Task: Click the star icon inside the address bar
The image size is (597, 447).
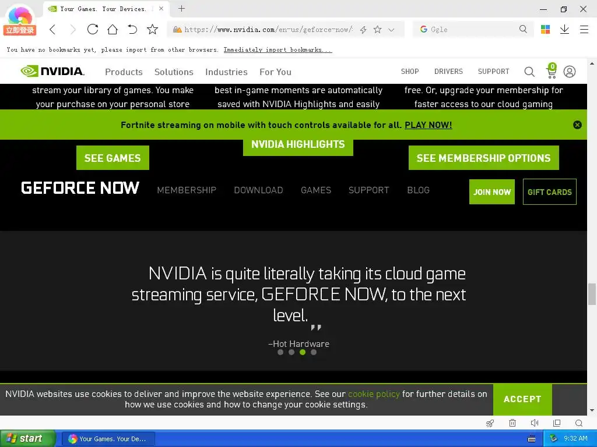Action: coord(377,30)
